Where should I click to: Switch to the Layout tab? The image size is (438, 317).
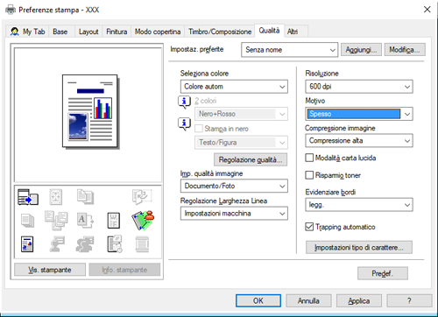(x=88, y=32)
